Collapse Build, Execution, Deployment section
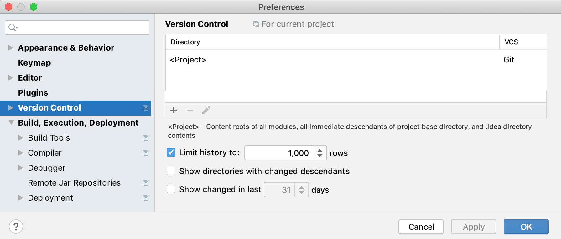The image size is (561, 239). pyautogui.click(x=11, y=123)
